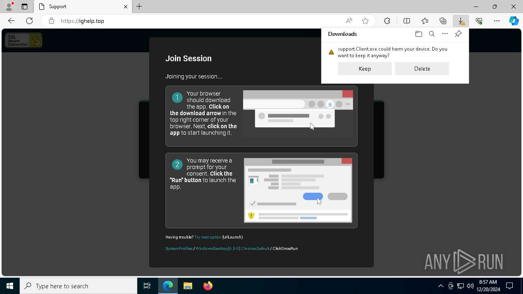Open the notification center icon

pos(510,286)
